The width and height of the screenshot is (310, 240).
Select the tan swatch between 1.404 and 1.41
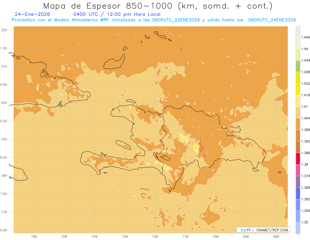point(298,112)
